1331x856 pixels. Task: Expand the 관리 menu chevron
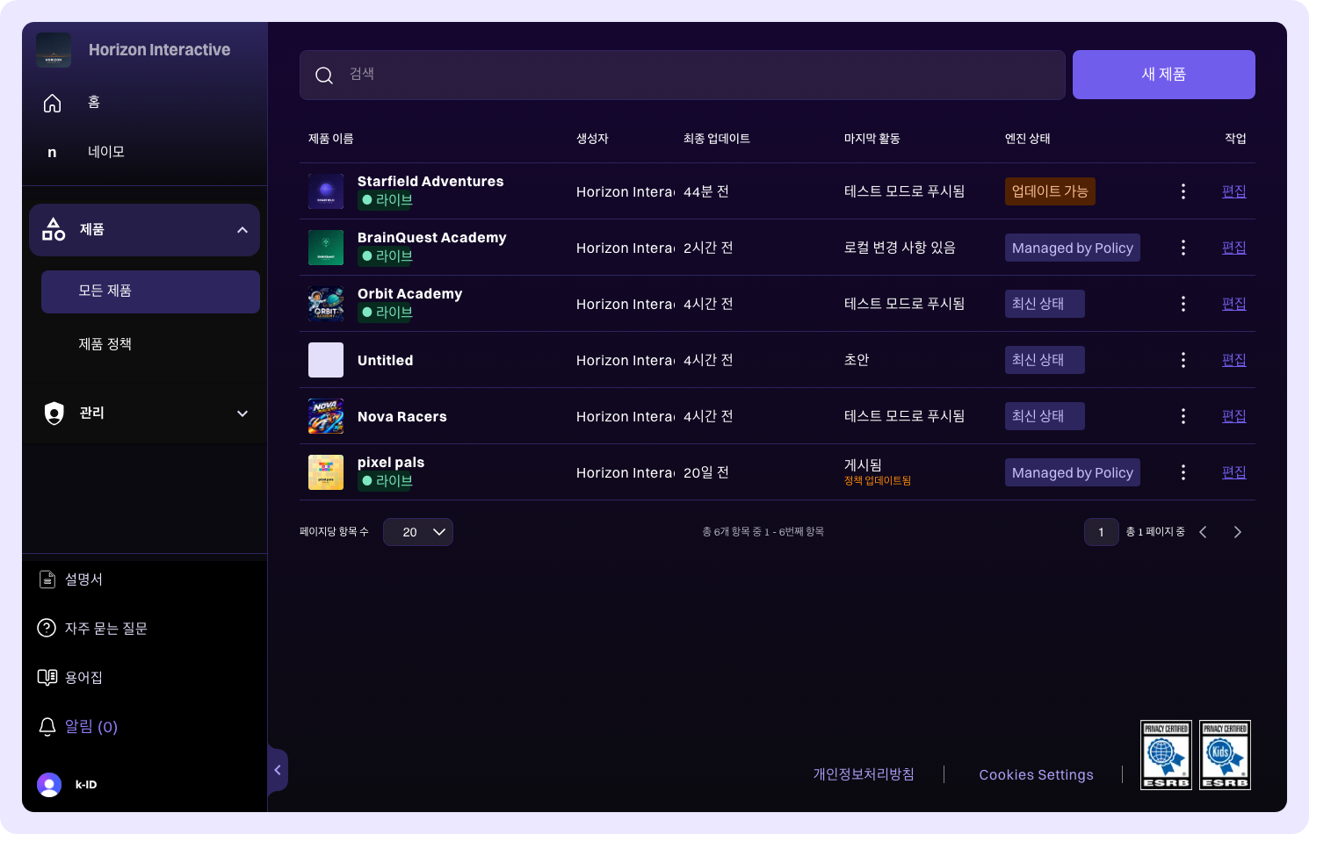(x=242, y=414)
